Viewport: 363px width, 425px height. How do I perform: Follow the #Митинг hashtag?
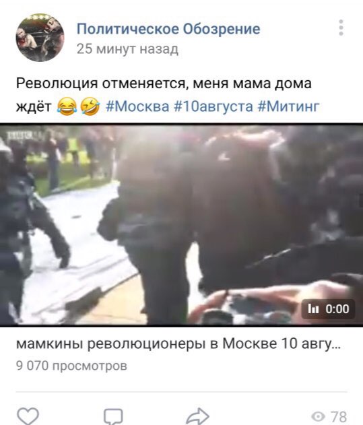pos(288,106)
